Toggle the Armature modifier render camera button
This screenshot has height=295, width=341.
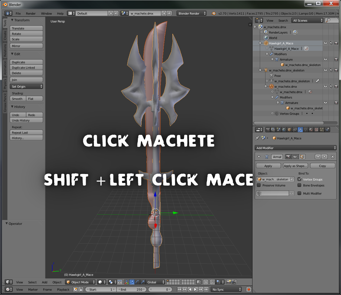pos(288,157)
